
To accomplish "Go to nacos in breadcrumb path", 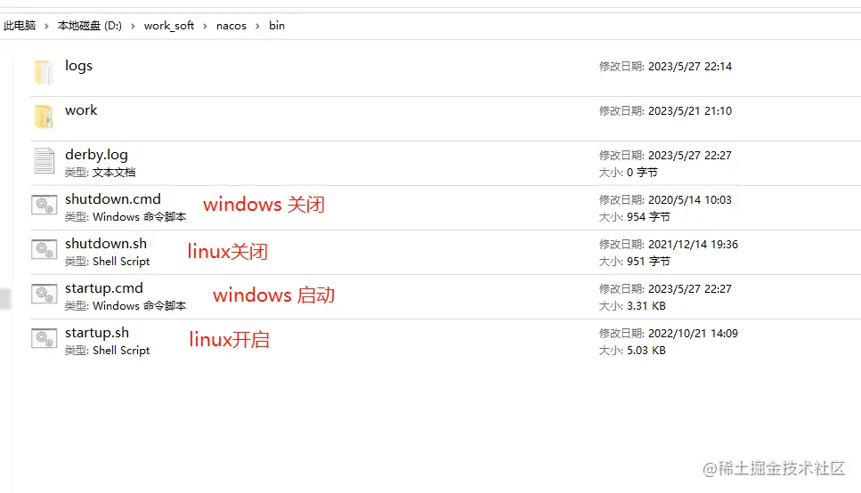I will (x=231, y=26).
